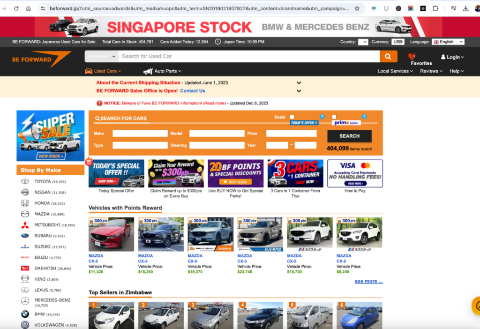Click Lexus logo in make list

[x=25, y=290]
